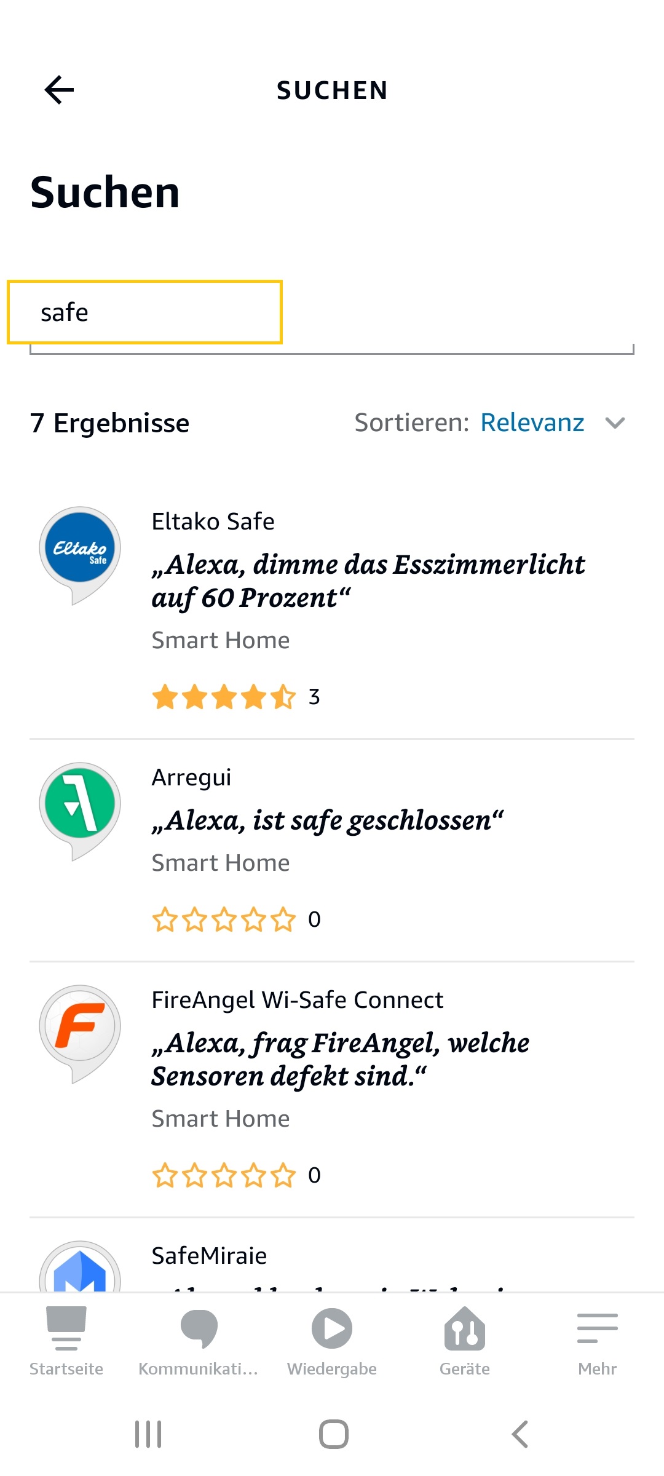Tap Eltako Safe star rating

click(x=224, y=697)
